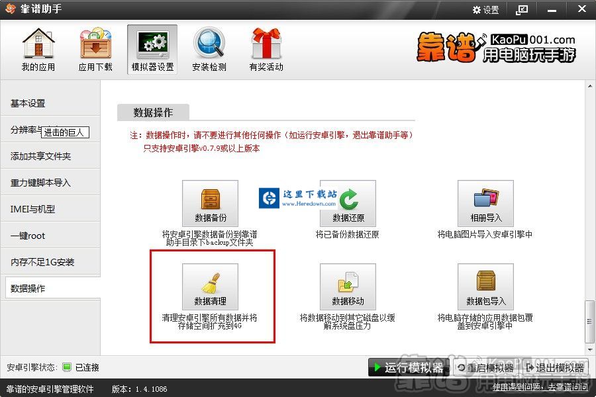Click description 将电脑图片导入安卓引擎中

click(x=485, y=234)
